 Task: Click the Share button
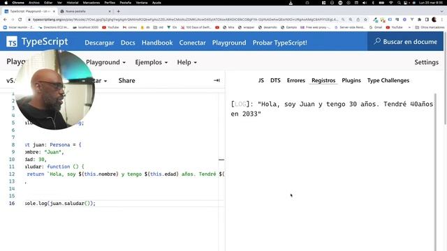pyautogui.click(x=126, y=81)
